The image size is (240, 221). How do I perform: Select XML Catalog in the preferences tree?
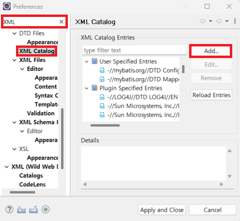37,51
